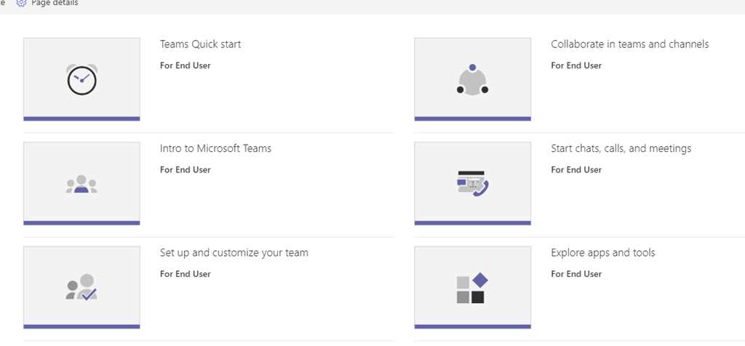Open the Teams Quick start link

coord(200,44)
